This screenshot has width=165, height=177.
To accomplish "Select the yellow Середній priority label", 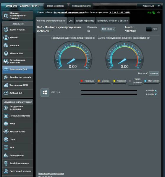I will click(x=119, y=81).
